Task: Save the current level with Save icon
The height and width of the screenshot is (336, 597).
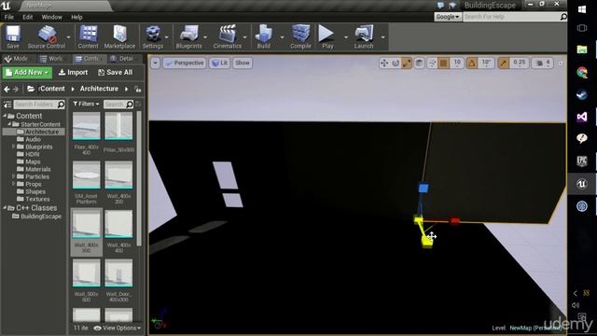Action: click(x=12, y=37)
